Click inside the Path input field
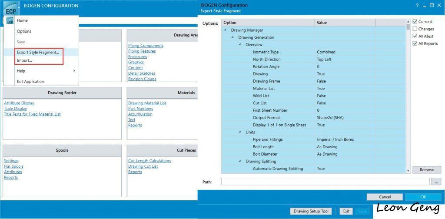This screenshot has height=219, width=445. tap(325, 182)
